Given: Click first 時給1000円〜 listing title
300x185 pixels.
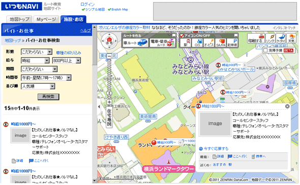Looking at the screenshot, I should 23,124.
